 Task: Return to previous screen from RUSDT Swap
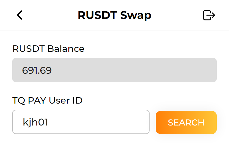[x=20, y=15]
